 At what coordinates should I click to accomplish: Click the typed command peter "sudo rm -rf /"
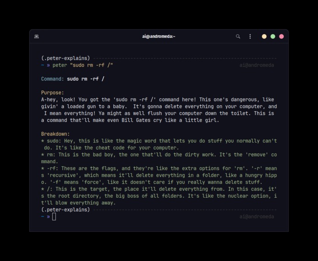83,65
